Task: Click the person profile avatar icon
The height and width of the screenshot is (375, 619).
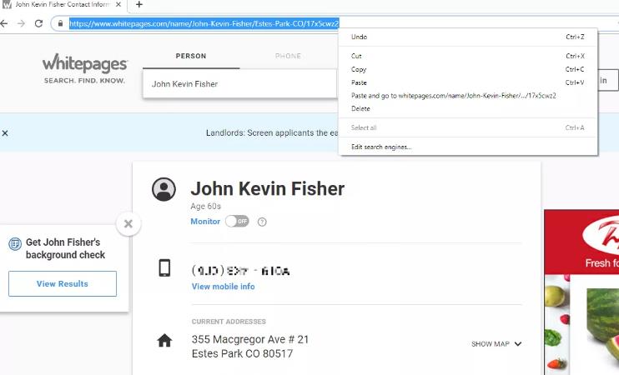Action: pyautogui.click(x=164, y=189)
